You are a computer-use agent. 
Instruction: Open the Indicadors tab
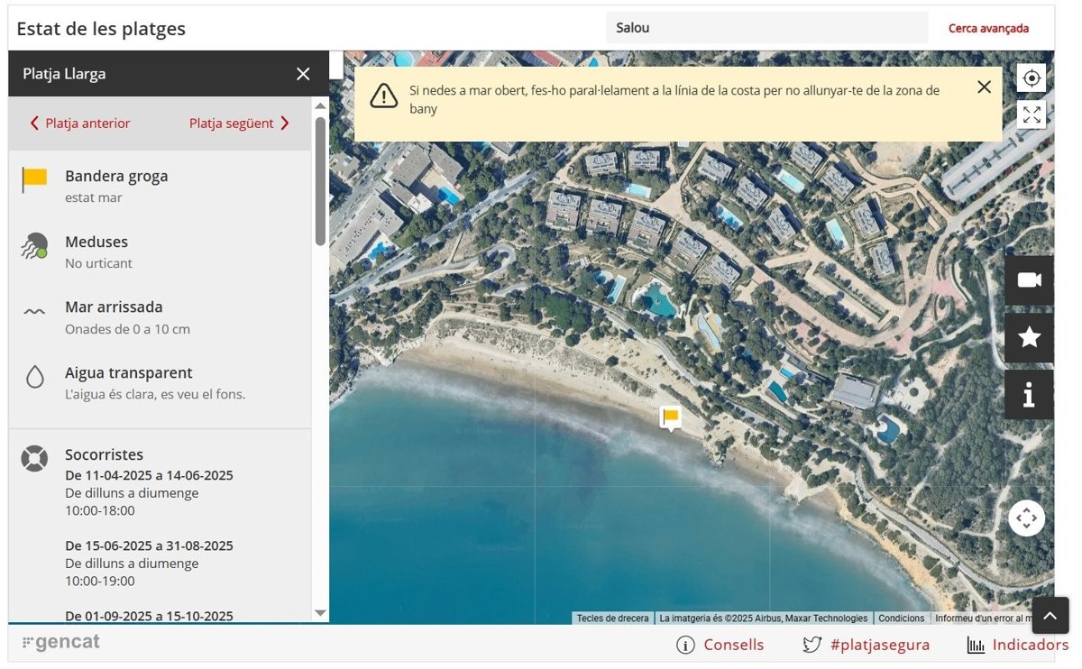pos(1018,645)
